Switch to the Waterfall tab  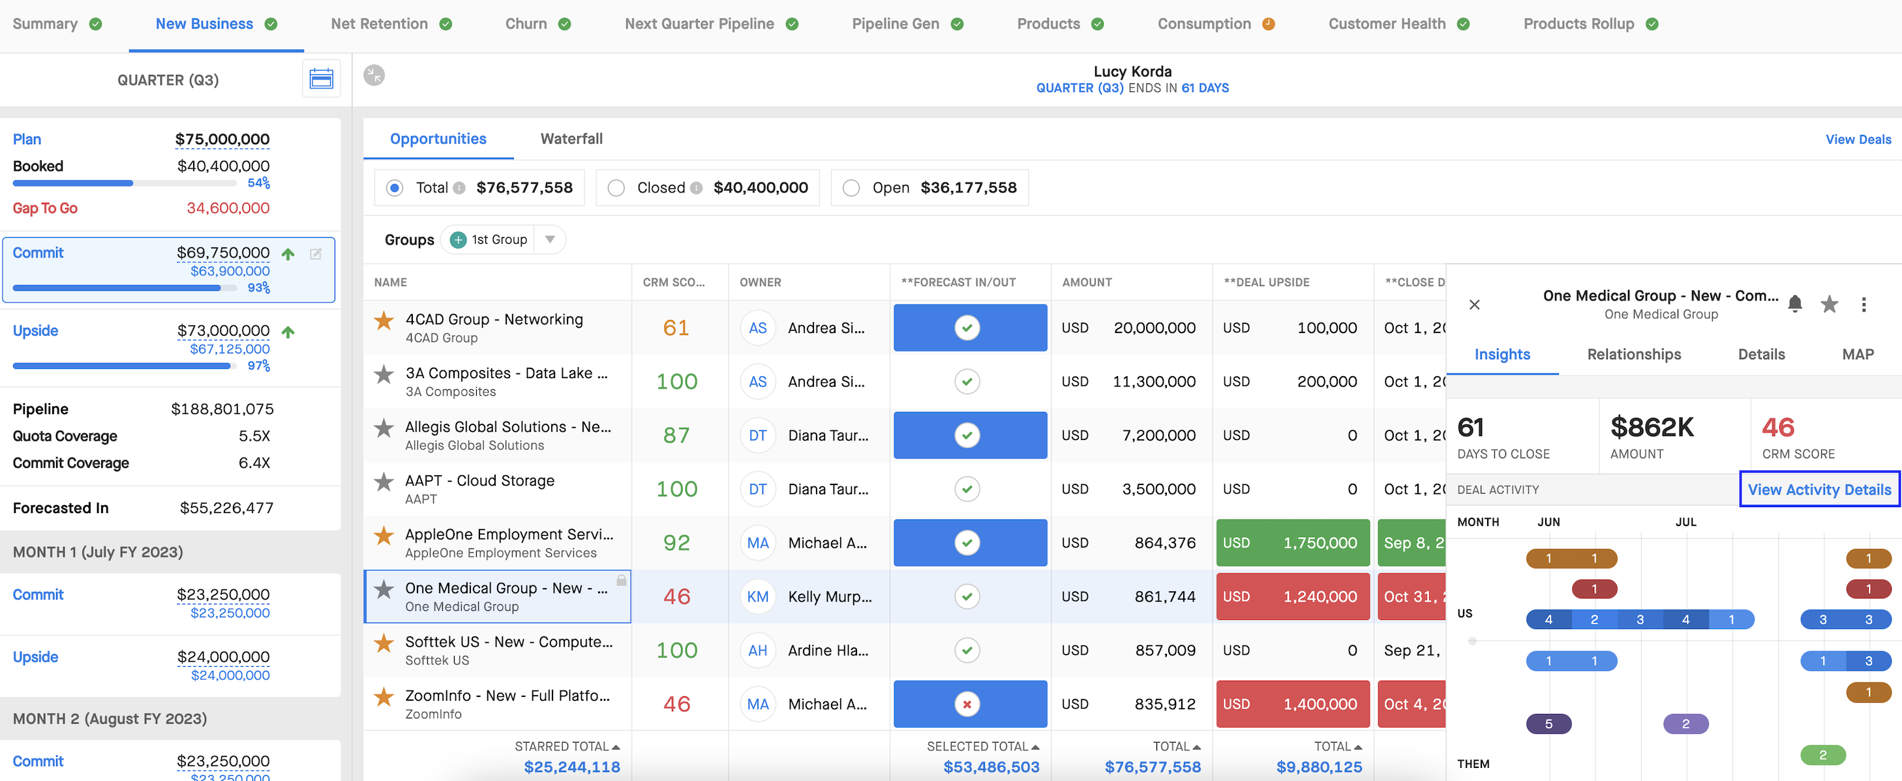[571, 139]
